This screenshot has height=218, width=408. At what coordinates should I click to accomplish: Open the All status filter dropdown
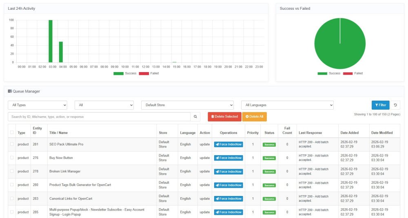[x=104, y=105]
